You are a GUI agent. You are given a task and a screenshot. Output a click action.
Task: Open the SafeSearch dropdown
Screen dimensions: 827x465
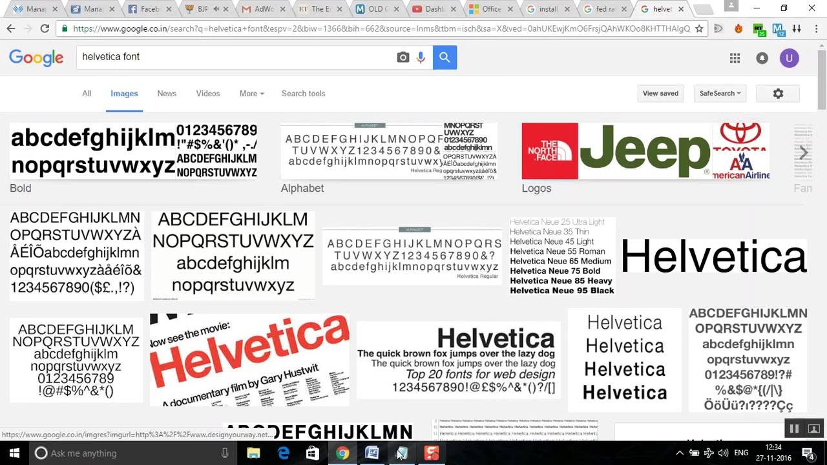[720, 94]
